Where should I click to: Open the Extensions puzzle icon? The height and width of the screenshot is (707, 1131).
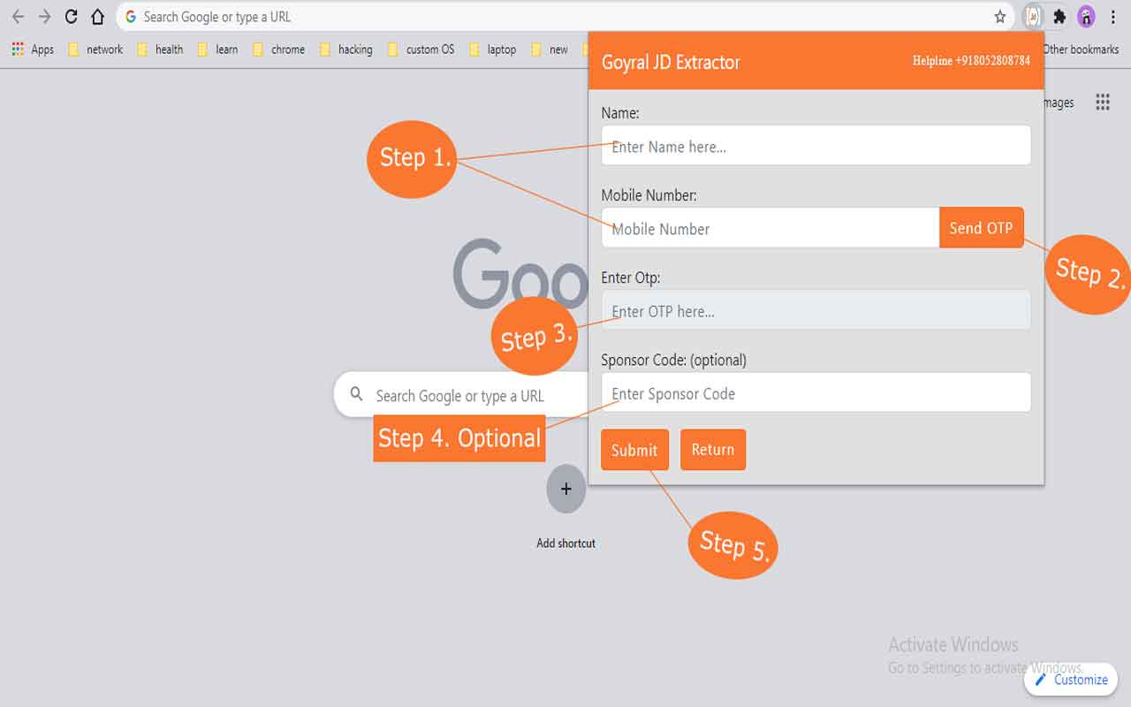click(x=1059, y=17)
